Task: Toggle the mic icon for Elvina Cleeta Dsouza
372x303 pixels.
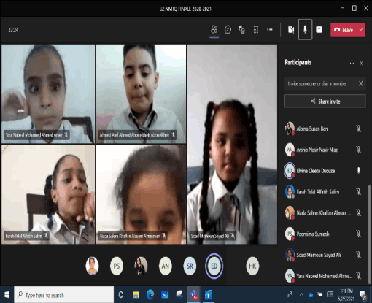Action: coord(358,171)
